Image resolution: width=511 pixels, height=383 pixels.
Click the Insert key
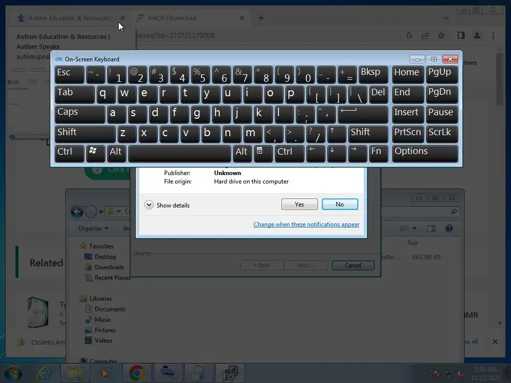[408, 115]
